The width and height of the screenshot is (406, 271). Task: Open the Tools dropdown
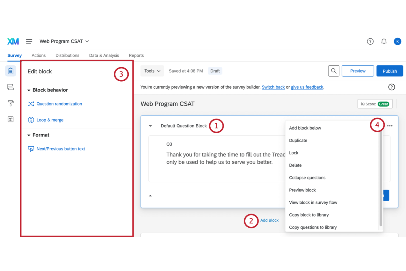(152, 71)
